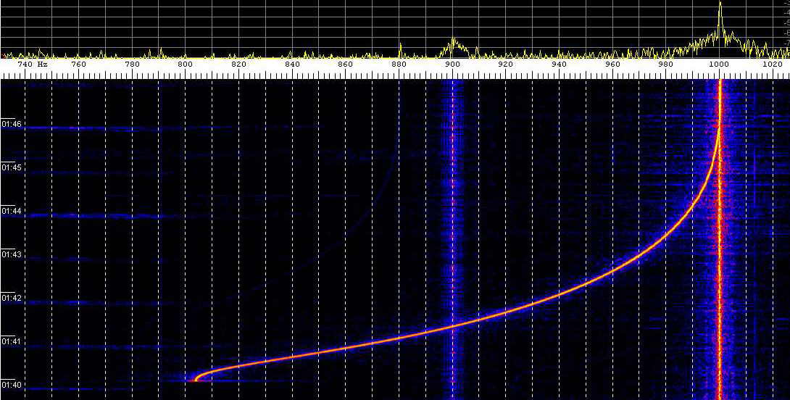Click the 740 Hz frequency scale label
This screenshot has height=400, width=790.
click(x=33, y=64)
